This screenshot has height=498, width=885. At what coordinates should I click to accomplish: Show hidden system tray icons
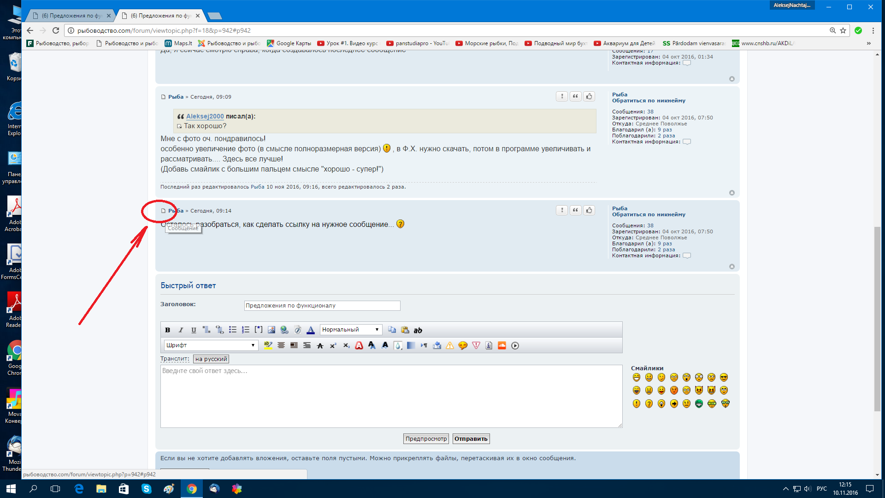(785, 489)
